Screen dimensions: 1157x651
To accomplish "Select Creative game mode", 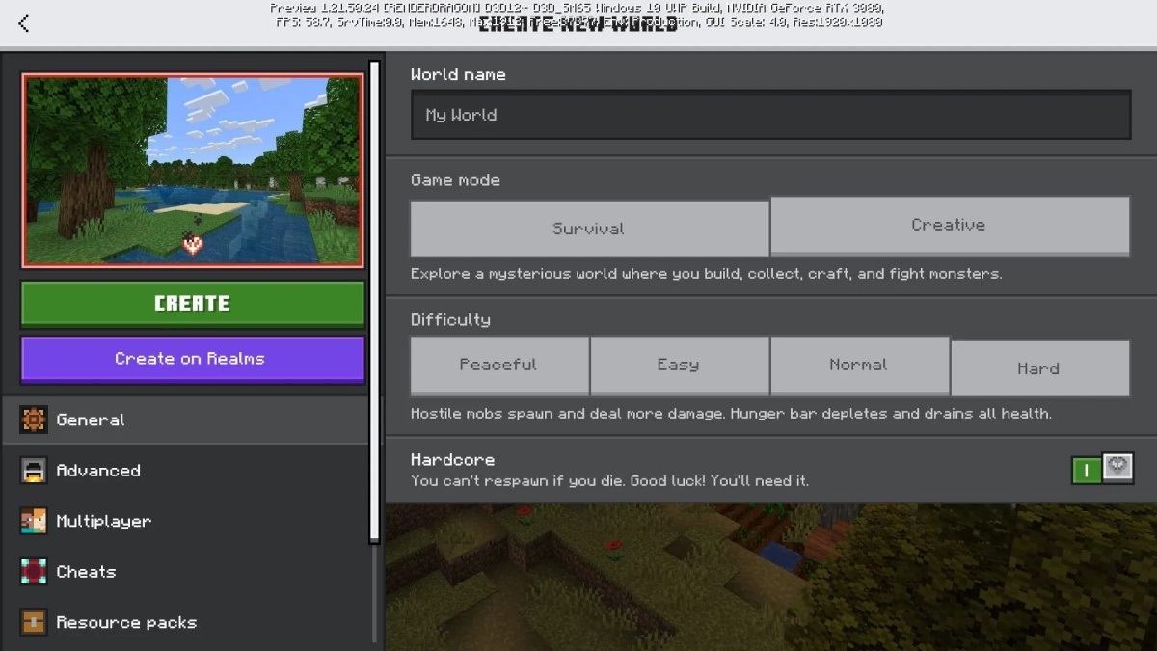I will [949, 225].
